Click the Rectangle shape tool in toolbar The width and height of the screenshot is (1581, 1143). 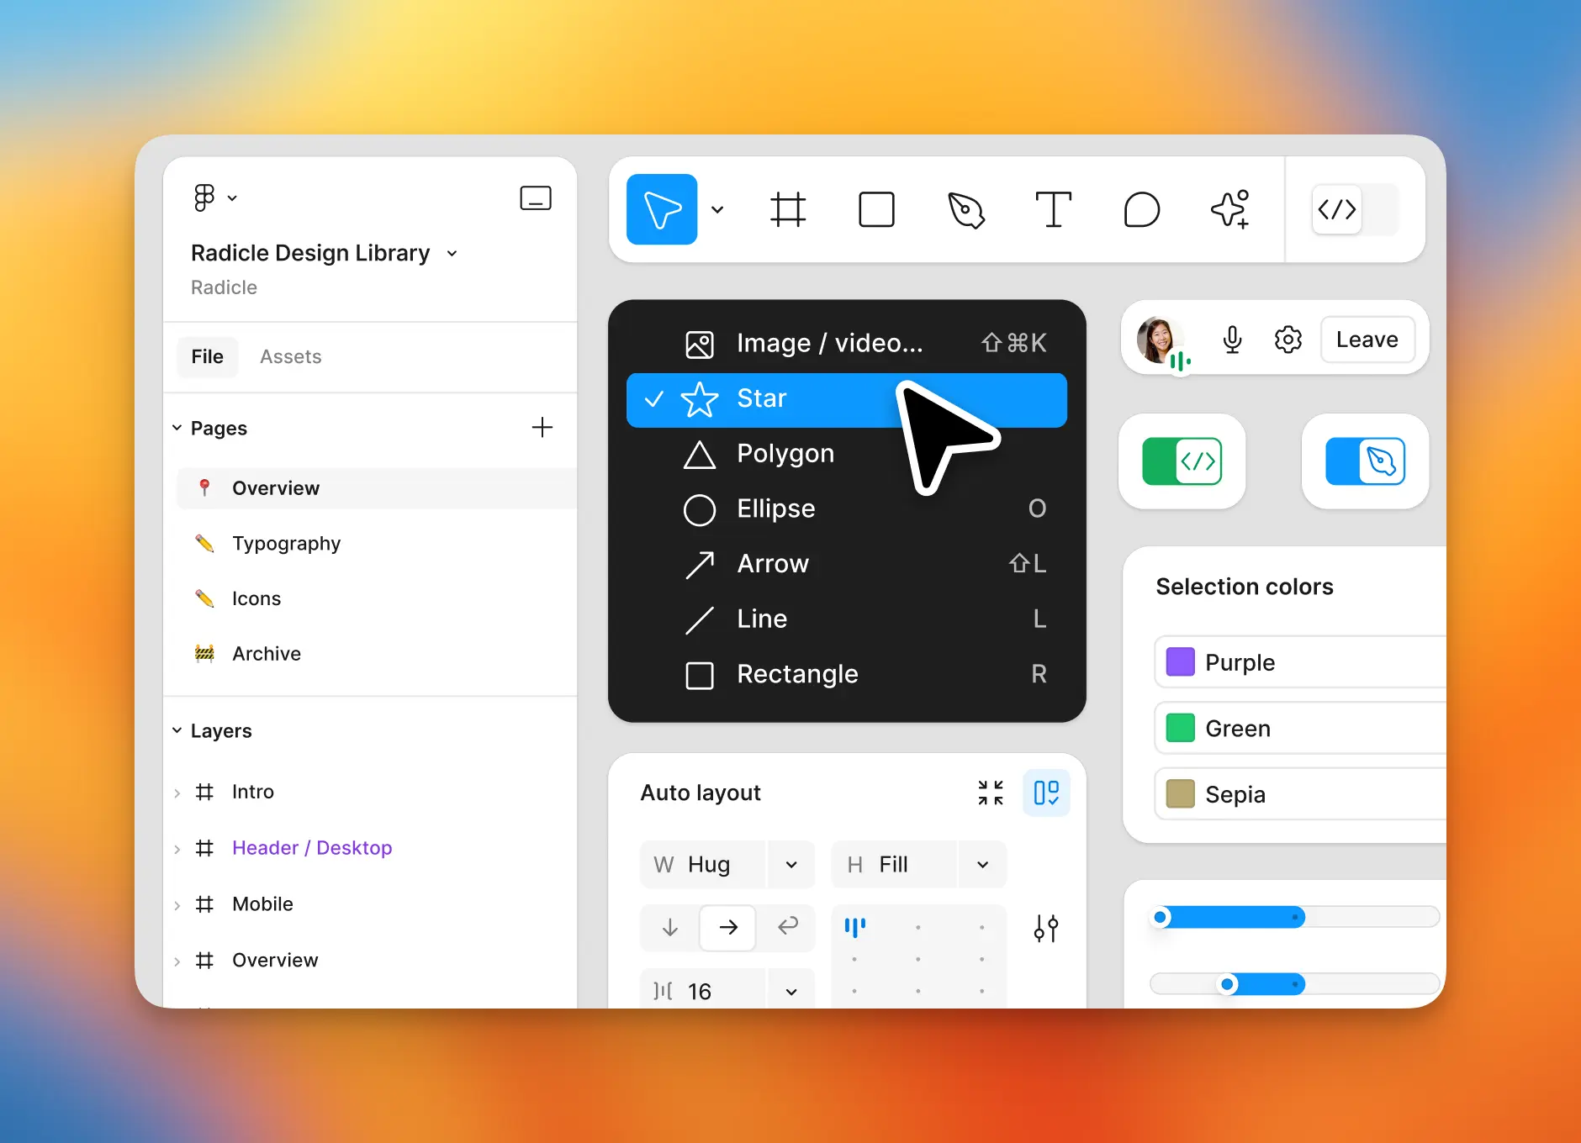click(x=876, y=209)
